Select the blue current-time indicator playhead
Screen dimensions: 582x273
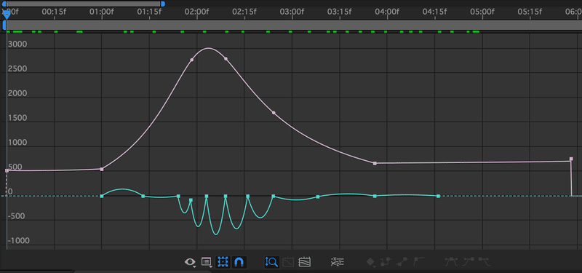[7, 15]
